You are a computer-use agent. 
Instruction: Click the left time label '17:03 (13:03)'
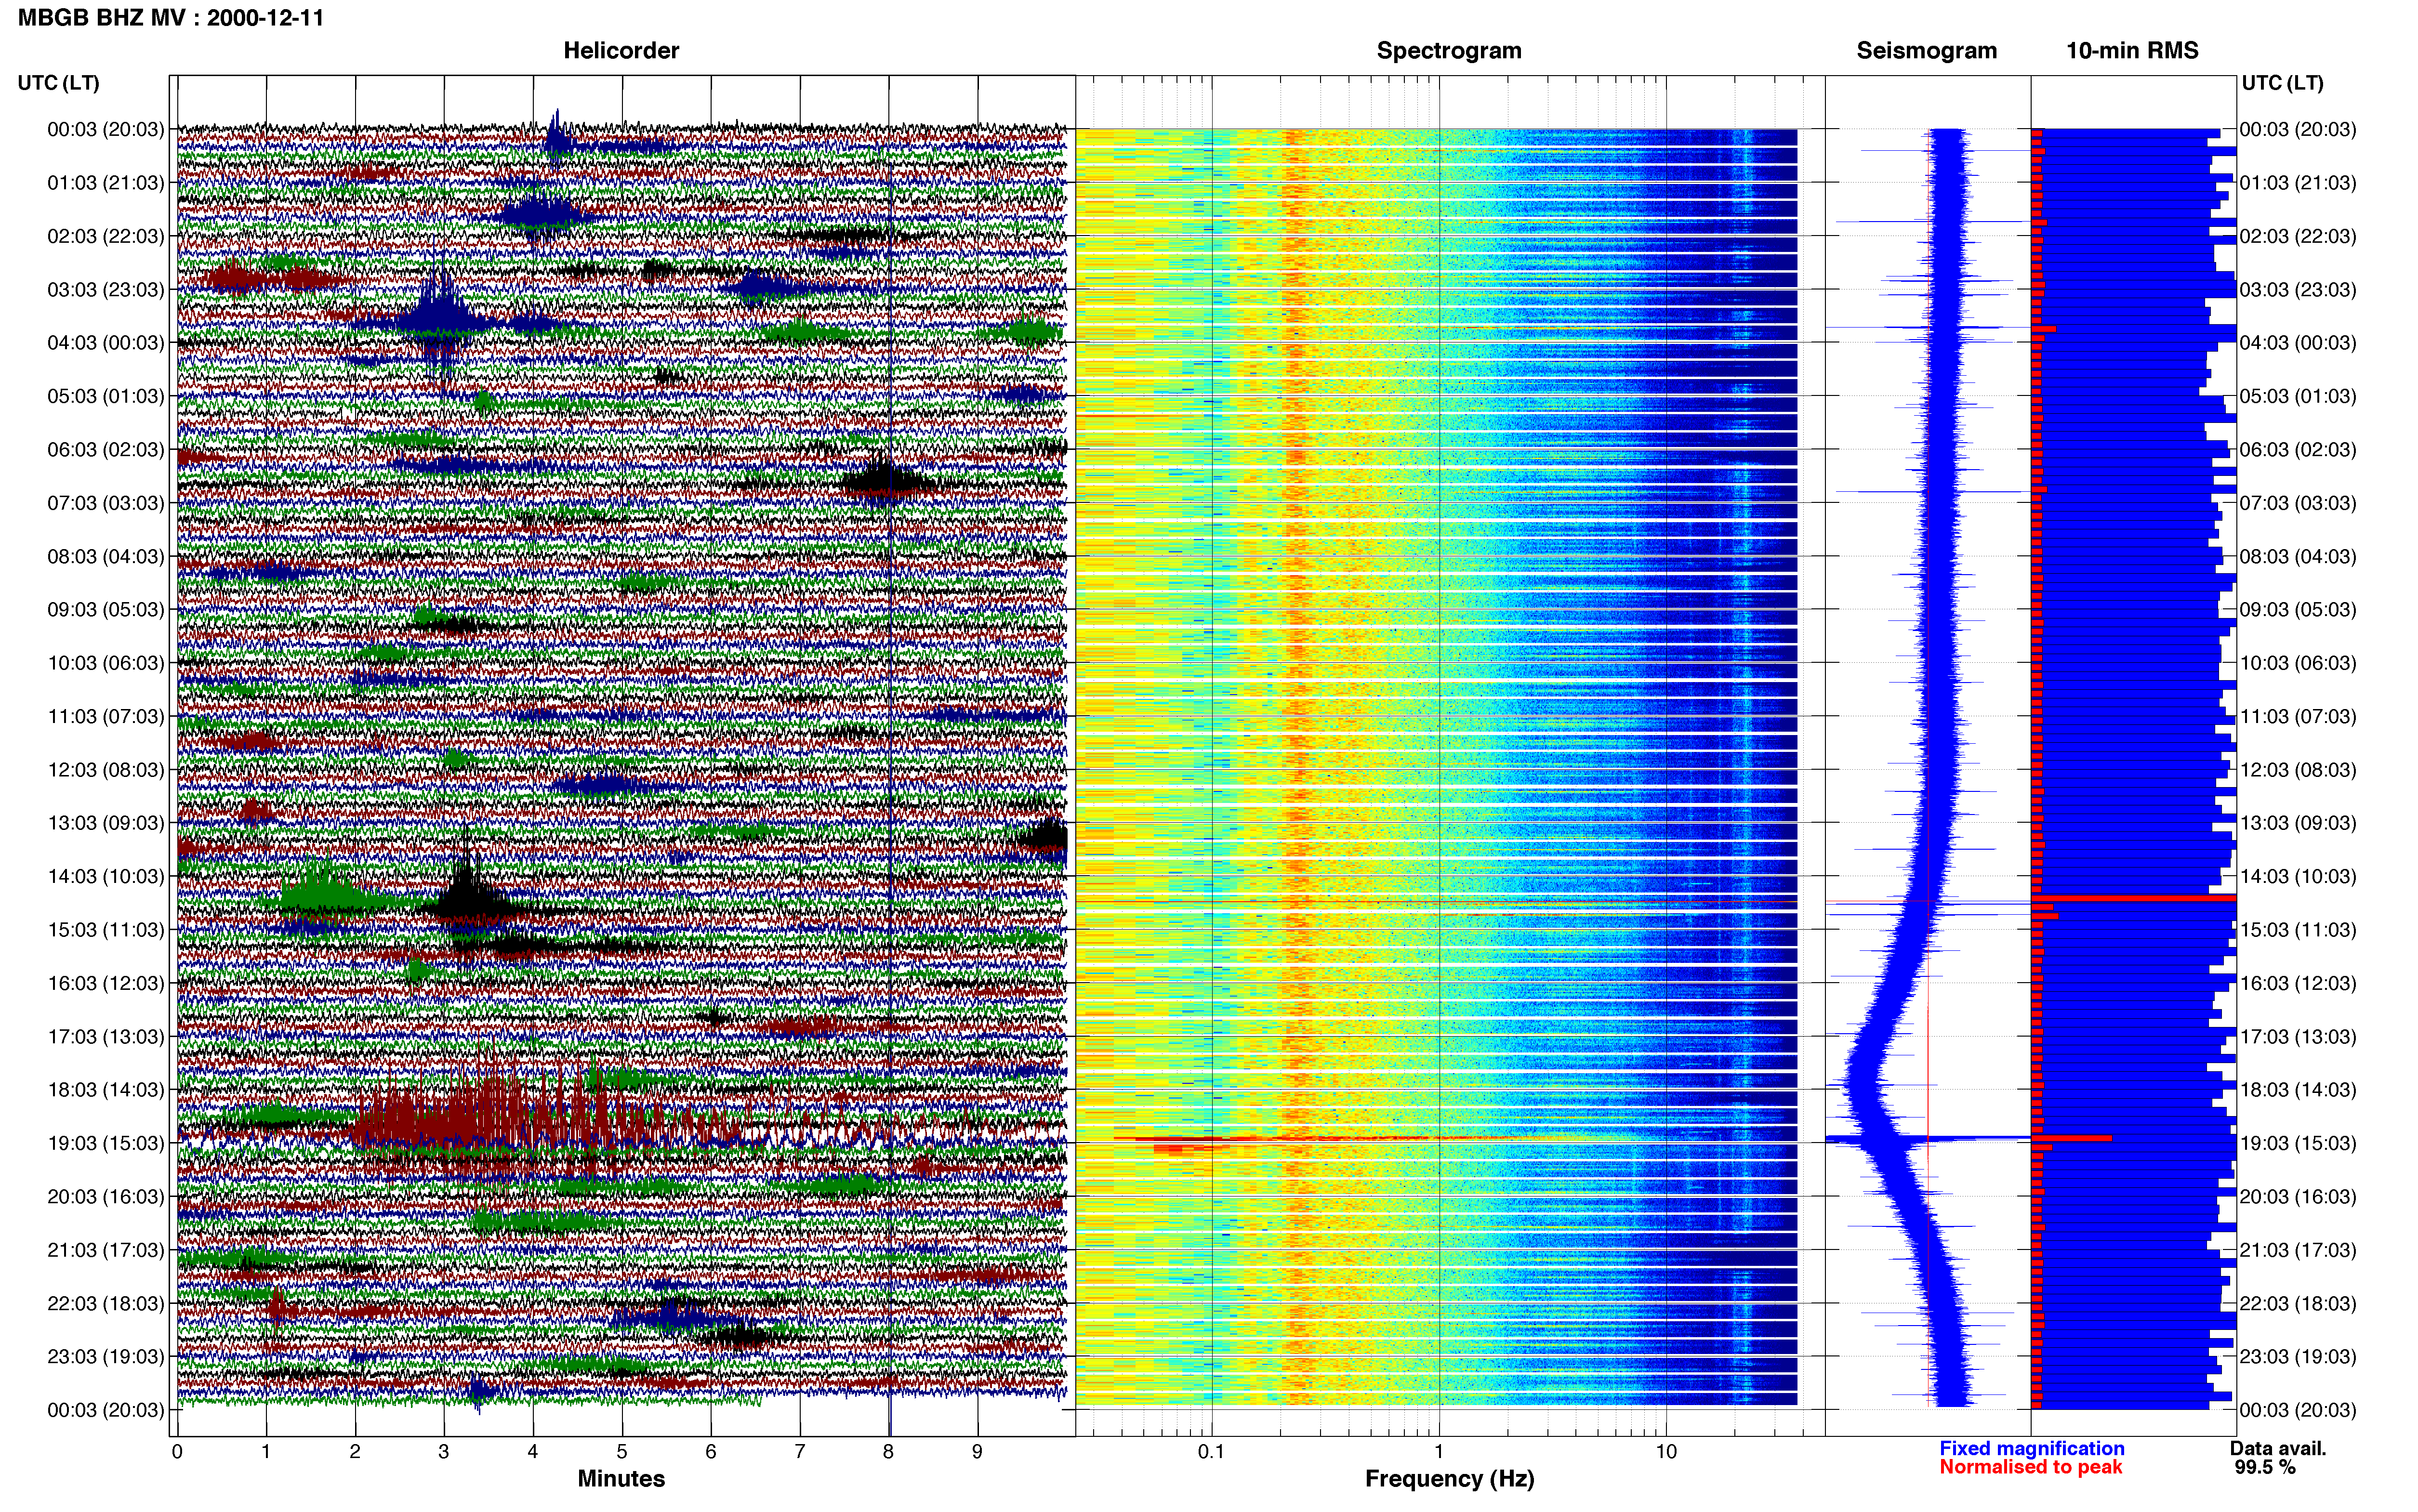pyautogui.click(x=105, y=1037)
